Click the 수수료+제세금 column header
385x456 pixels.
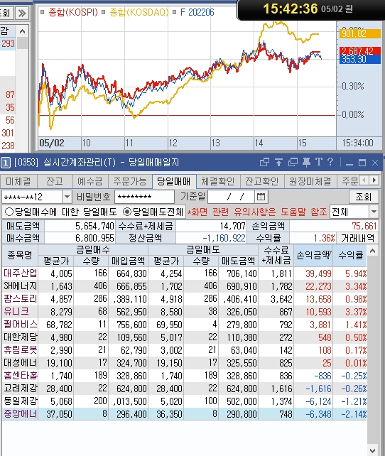point(276,255)
